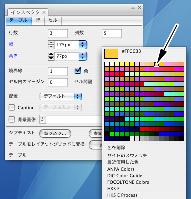Select the テーブル tab
Viewport: 191px width, 199px height.
[x=19, y=20]
